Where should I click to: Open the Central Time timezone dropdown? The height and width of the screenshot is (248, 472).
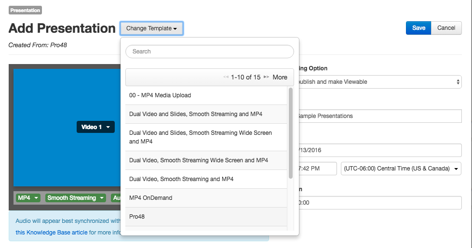coord(401,169)
